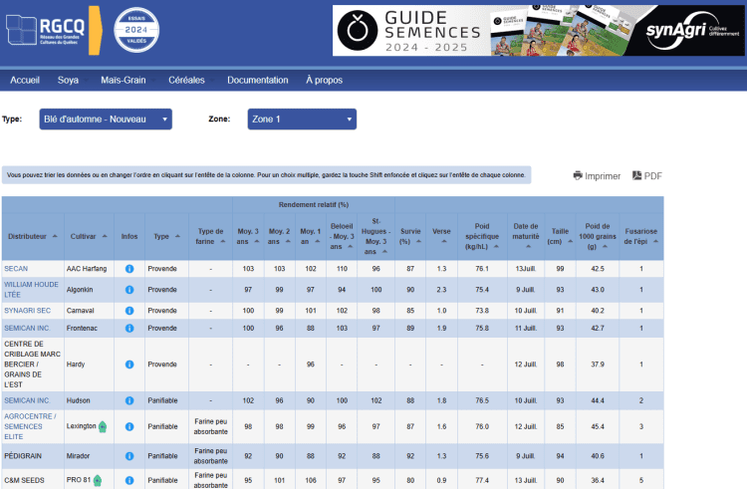
Task: Open info icon for Frontenac
Action: [129, 329]
